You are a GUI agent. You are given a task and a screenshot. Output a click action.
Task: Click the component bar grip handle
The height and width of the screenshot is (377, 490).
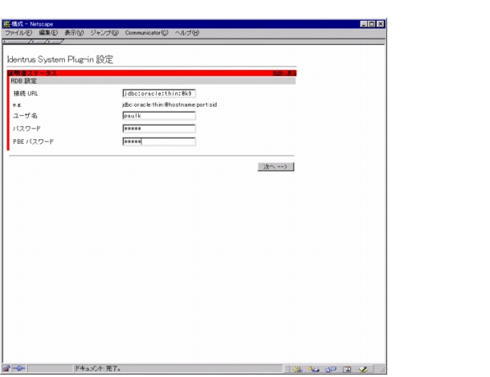pos(287,369)
